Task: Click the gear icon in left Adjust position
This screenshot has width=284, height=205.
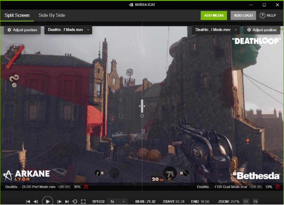Action: pos(9,30)
